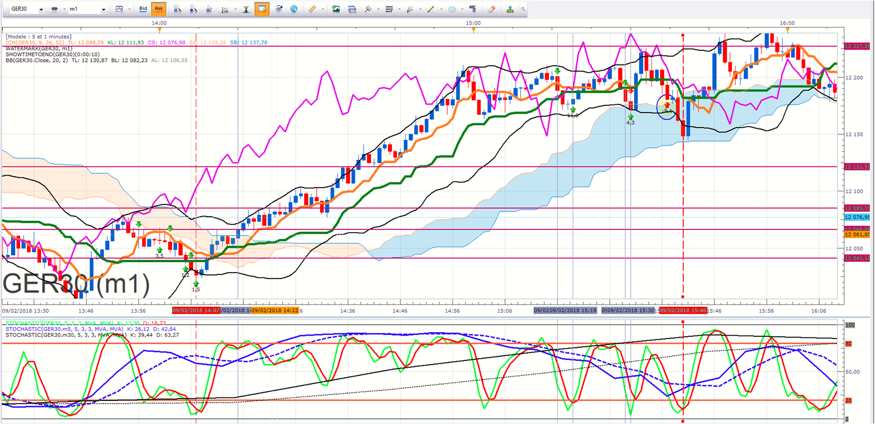Click the 80 stochastic level label
This screenshot has width=875, height=424.
click(x=847, y=344)
